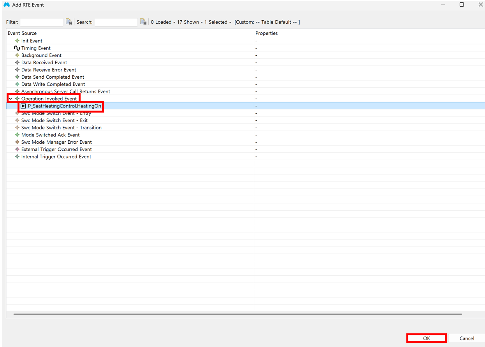The width and height of the screenshot is (485, 347).
Task: Select Swc Mode Switch Event - Exit
Action: pos(246,120)
